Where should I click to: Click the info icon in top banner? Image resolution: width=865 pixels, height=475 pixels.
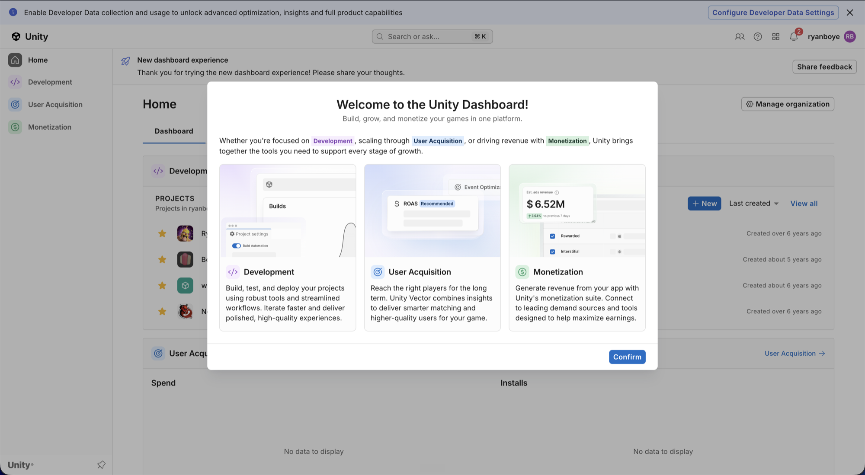tap(13, 12)
